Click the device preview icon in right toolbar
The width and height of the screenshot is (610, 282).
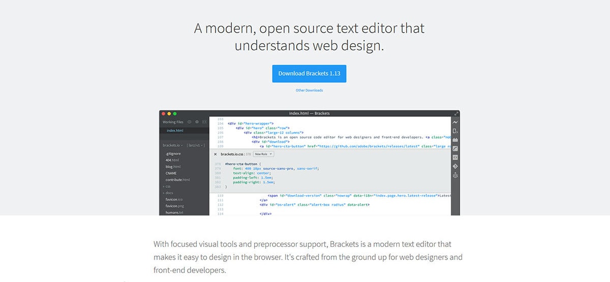pos(455,131)
